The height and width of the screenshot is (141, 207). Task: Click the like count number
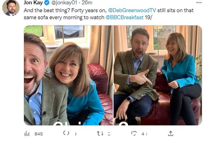144,134
